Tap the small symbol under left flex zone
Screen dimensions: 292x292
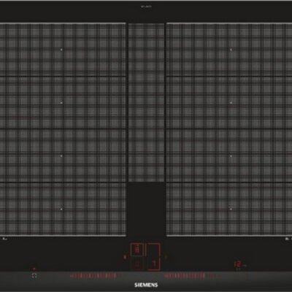point(4,239)
